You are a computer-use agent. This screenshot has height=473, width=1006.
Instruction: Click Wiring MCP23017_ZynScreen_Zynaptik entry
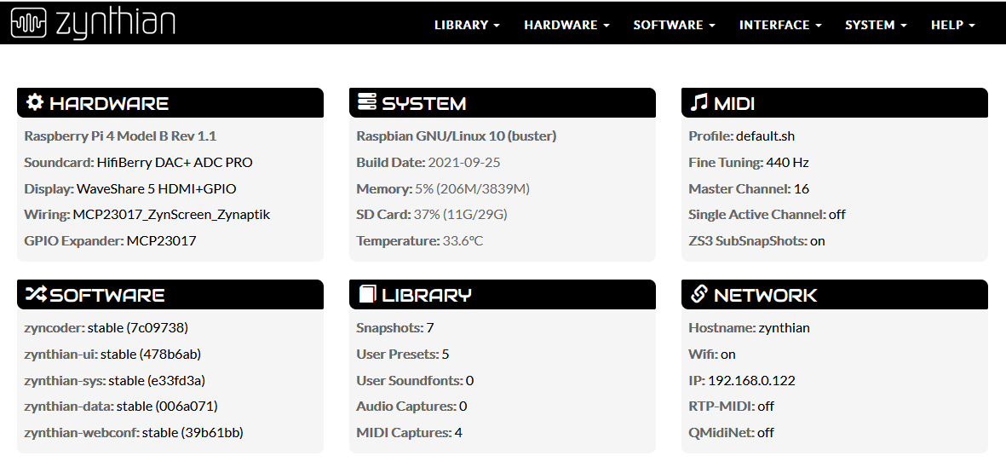tap(147, 215)
